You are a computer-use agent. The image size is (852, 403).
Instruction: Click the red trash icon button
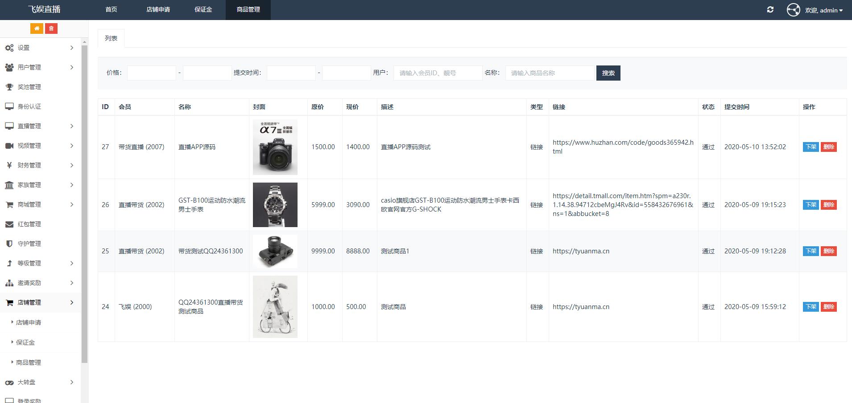51,28
